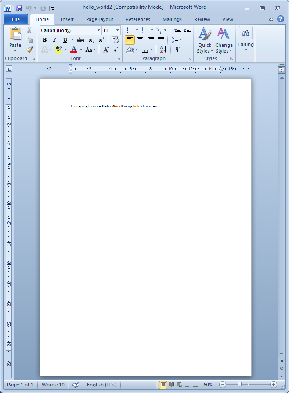Sort text with A-Z icon
This screenshot has height=393, width=289.
coord(163,50)
